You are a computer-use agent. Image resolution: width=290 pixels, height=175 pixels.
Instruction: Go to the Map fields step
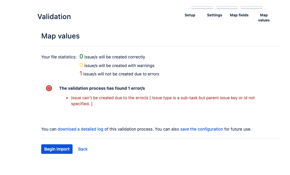pos(239,15)
